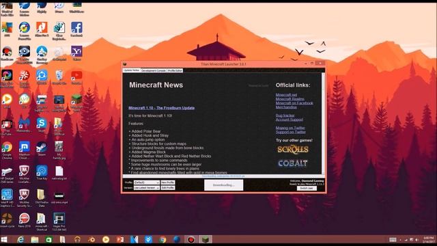Open the nativelog.txt file icon
Screen dimensions: 437x246
coord(59,173)
